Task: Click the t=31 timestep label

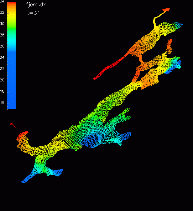Action: (33, 13)
